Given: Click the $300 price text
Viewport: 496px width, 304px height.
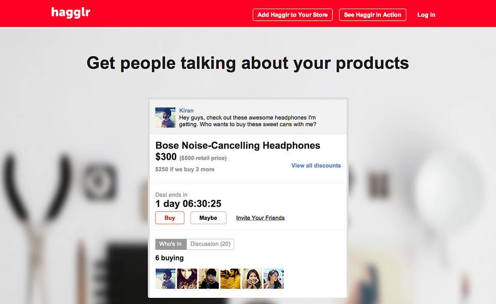Looking at the screenshot, I should pyautogui.click(x=166, y=157).
